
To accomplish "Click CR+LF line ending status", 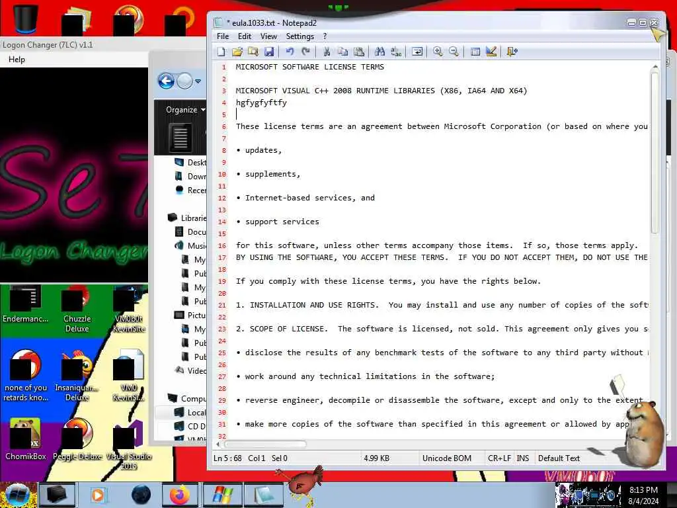I will tap(499, 458).
